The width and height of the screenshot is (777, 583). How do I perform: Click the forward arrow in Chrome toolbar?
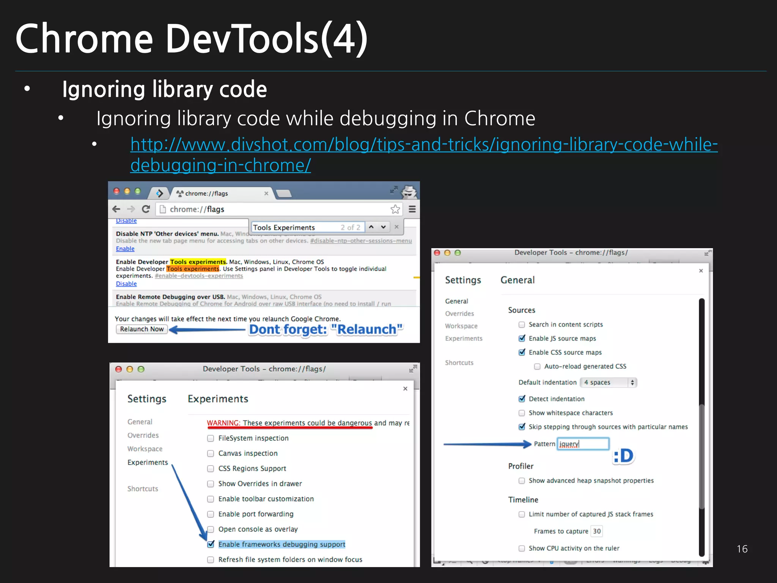click(x=131, y=209)
